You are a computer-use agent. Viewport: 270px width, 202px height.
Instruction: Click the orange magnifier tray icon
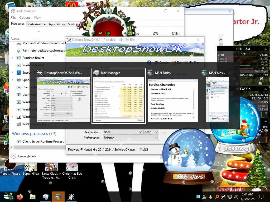pyautogui.click(x=217, y=197)
